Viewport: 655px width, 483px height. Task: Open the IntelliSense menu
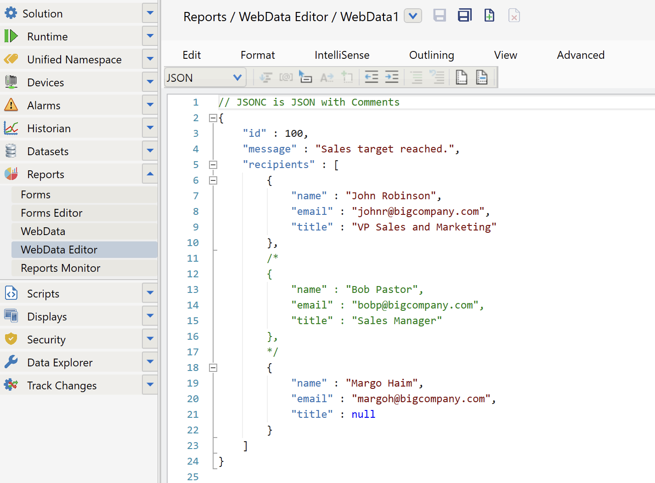tap(342, 55)
